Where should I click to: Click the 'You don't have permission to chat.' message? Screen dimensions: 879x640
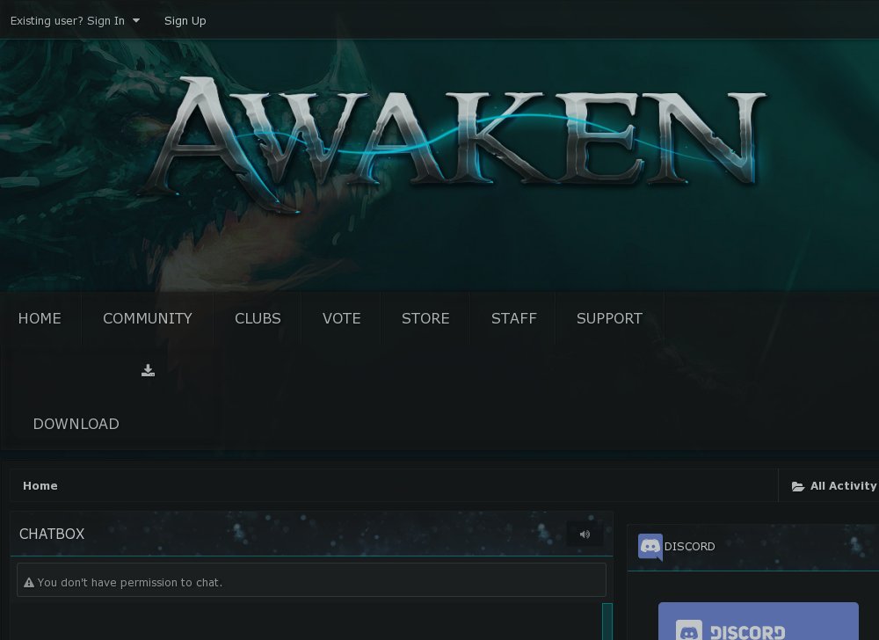[130, 583]
